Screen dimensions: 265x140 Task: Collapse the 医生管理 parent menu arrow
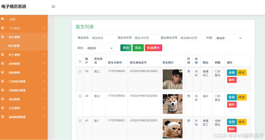pos(44,37)
